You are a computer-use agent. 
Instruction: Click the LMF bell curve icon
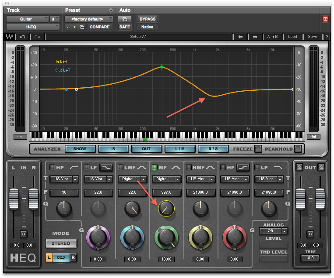pos(142,168)
